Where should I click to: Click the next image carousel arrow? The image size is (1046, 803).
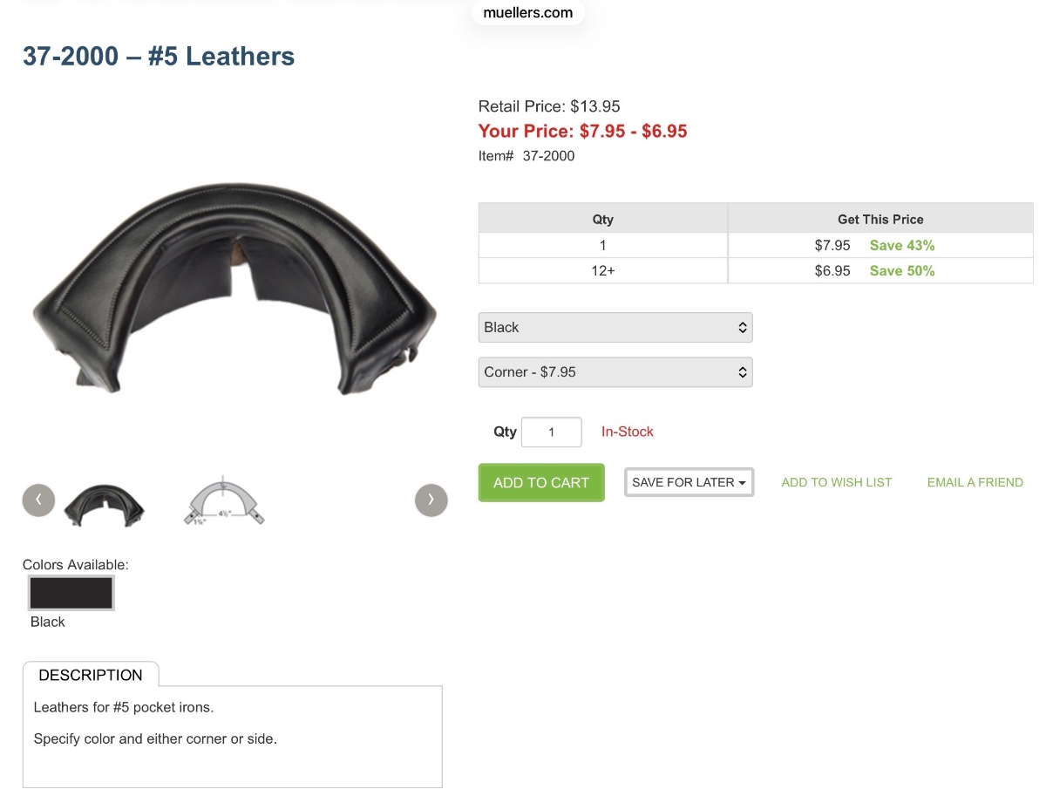pos(431,500)
